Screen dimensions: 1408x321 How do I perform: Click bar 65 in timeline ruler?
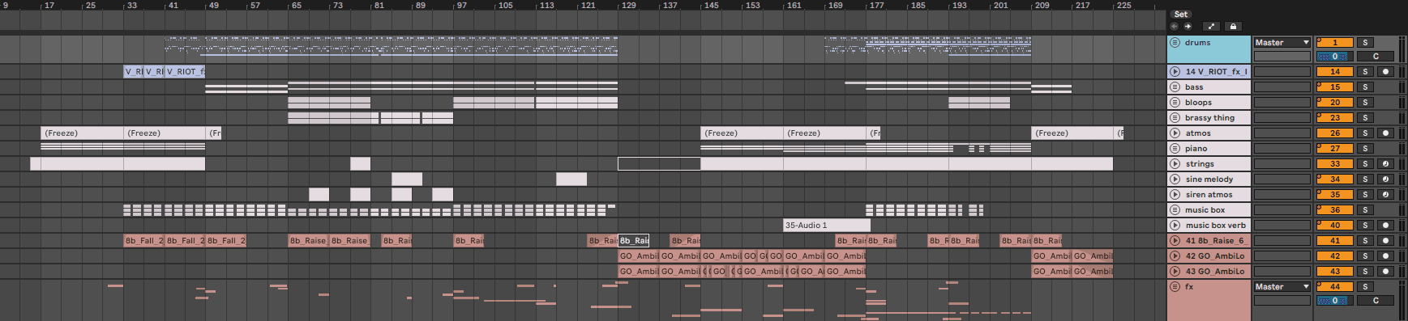[296, 5]
